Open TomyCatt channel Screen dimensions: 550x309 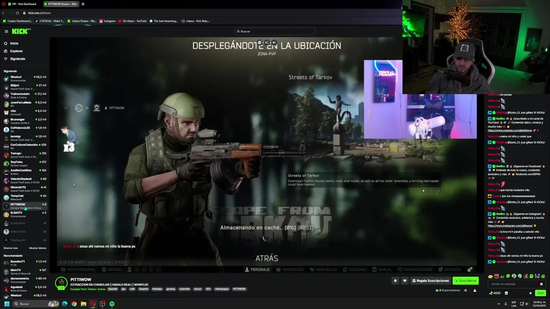pyautogui.click(x=25, y=197)
